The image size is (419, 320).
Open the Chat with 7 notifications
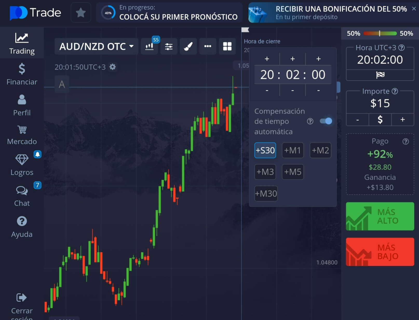click(x=22, y=195)
